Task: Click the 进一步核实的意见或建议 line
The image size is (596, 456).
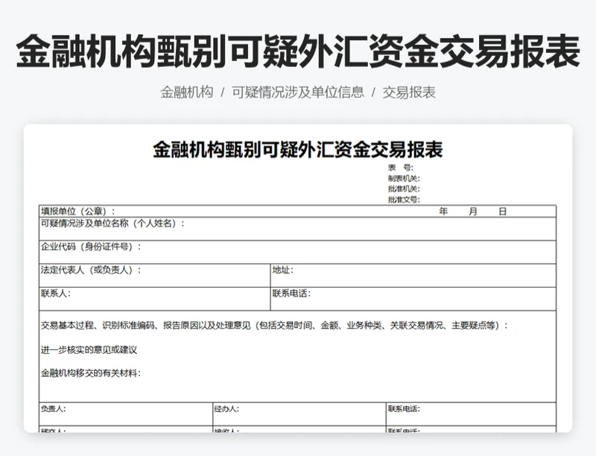Action: click(89, 349)
